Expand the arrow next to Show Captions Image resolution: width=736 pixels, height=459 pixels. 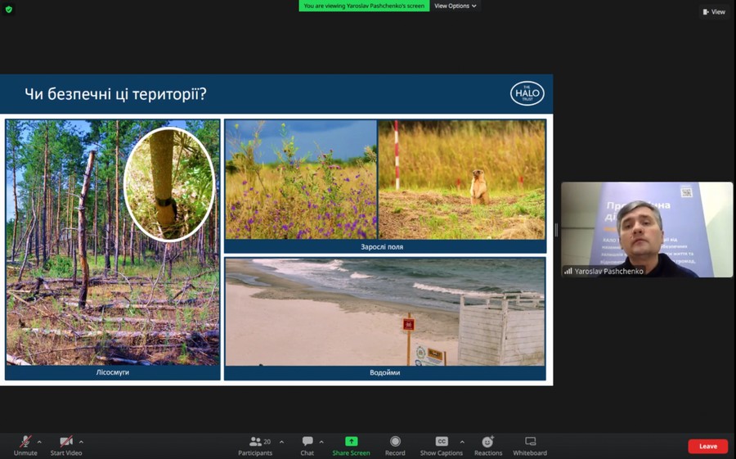(x=462, y=442)
